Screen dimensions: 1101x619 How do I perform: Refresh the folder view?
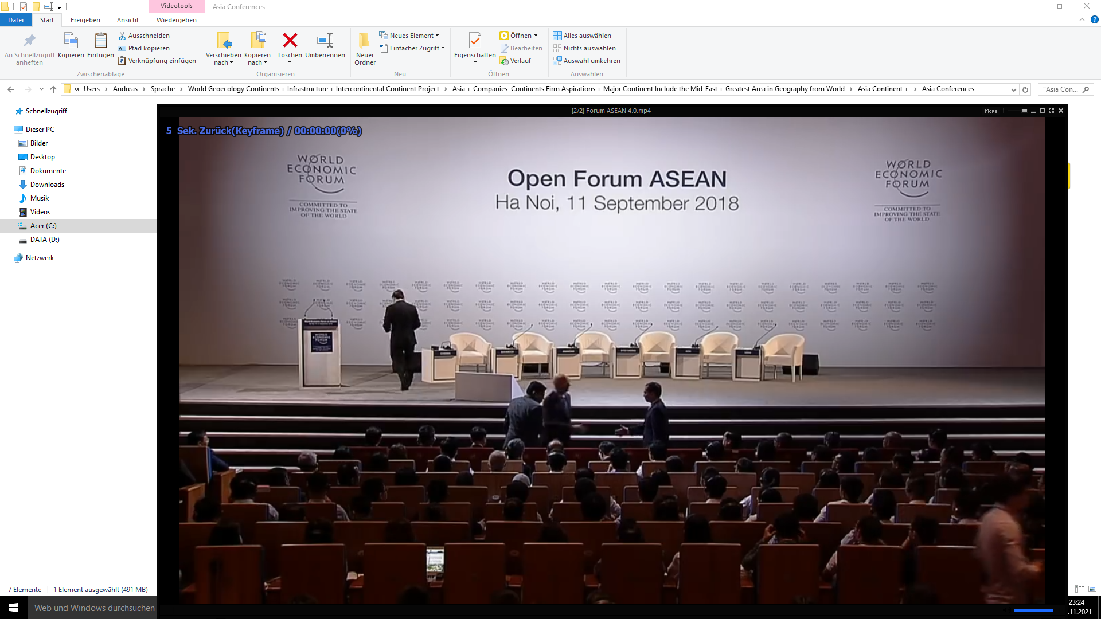(x=1025, y=89)
